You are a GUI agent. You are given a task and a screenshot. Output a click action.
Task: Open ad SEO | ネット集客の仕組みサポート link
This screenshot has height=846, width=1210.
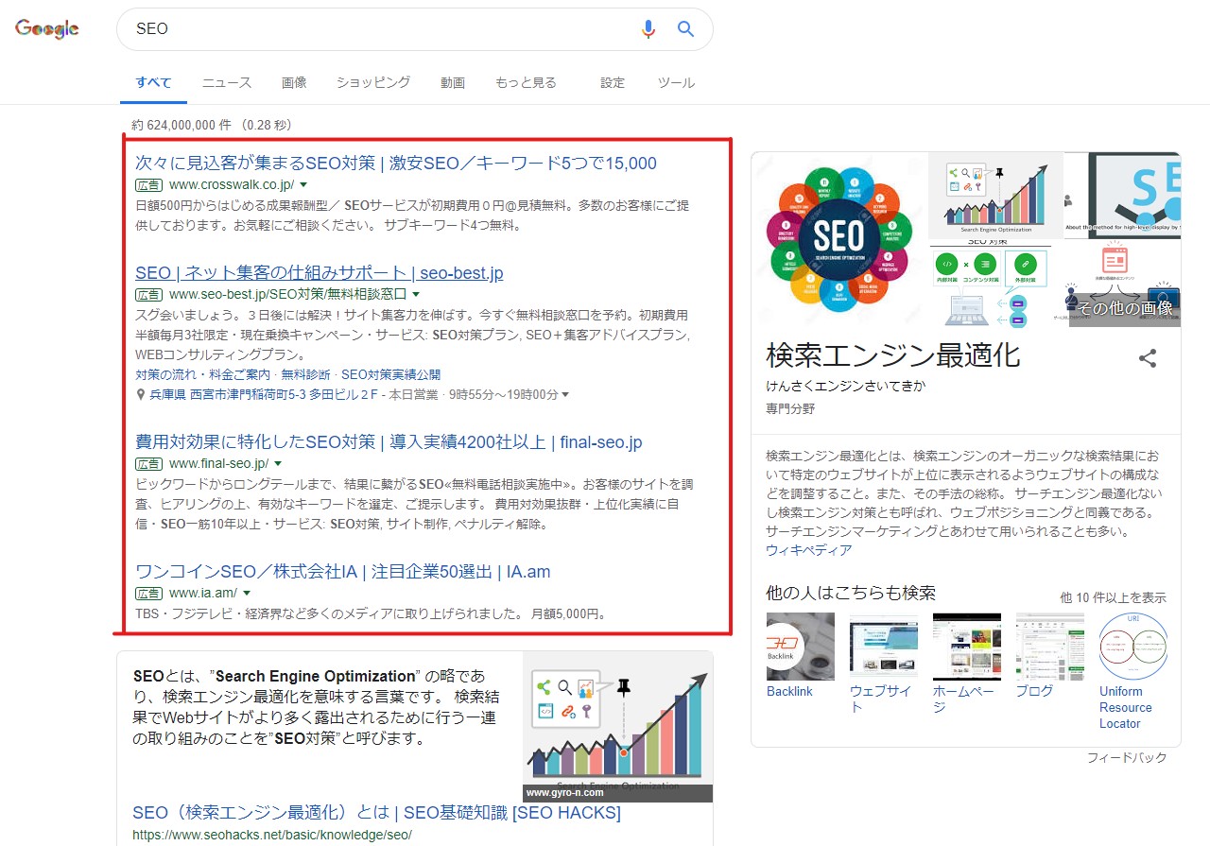(320, 273)
